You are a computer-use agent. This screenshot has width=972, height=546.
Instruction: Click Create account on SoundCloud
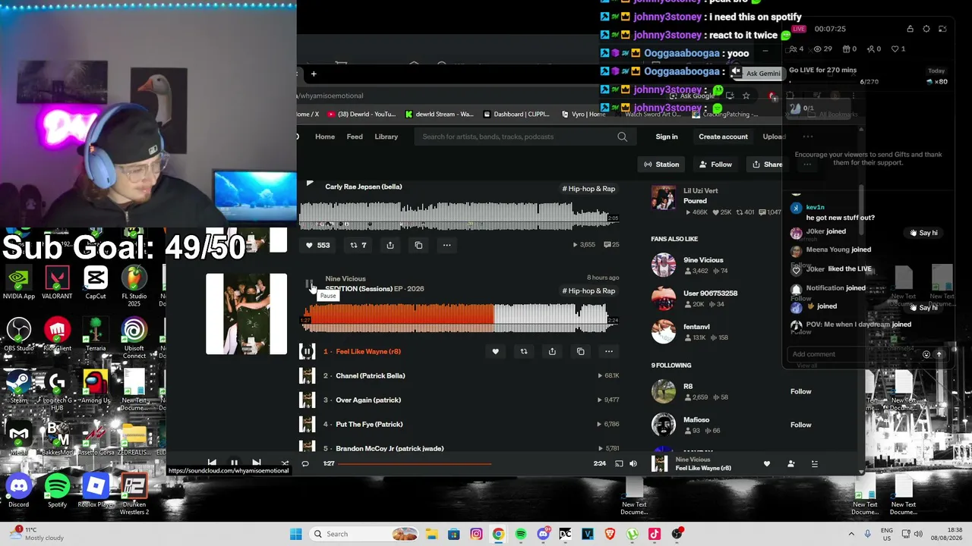[x=723, y=136]
